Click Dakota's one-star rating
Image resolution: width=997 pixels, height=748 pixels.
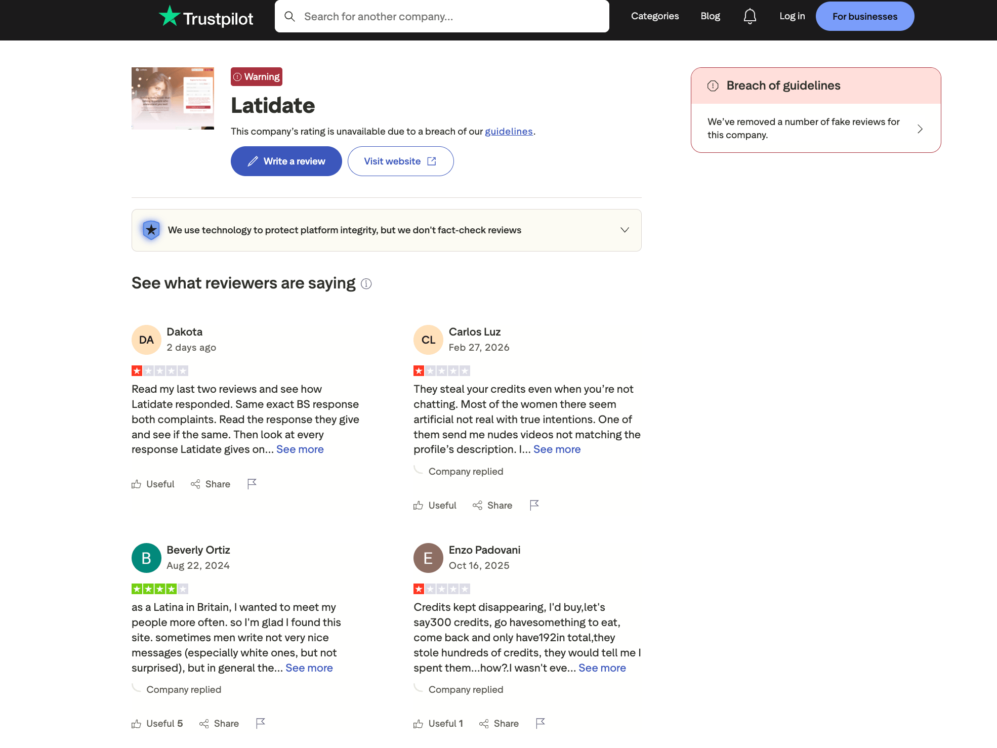(x=160, y=371)
